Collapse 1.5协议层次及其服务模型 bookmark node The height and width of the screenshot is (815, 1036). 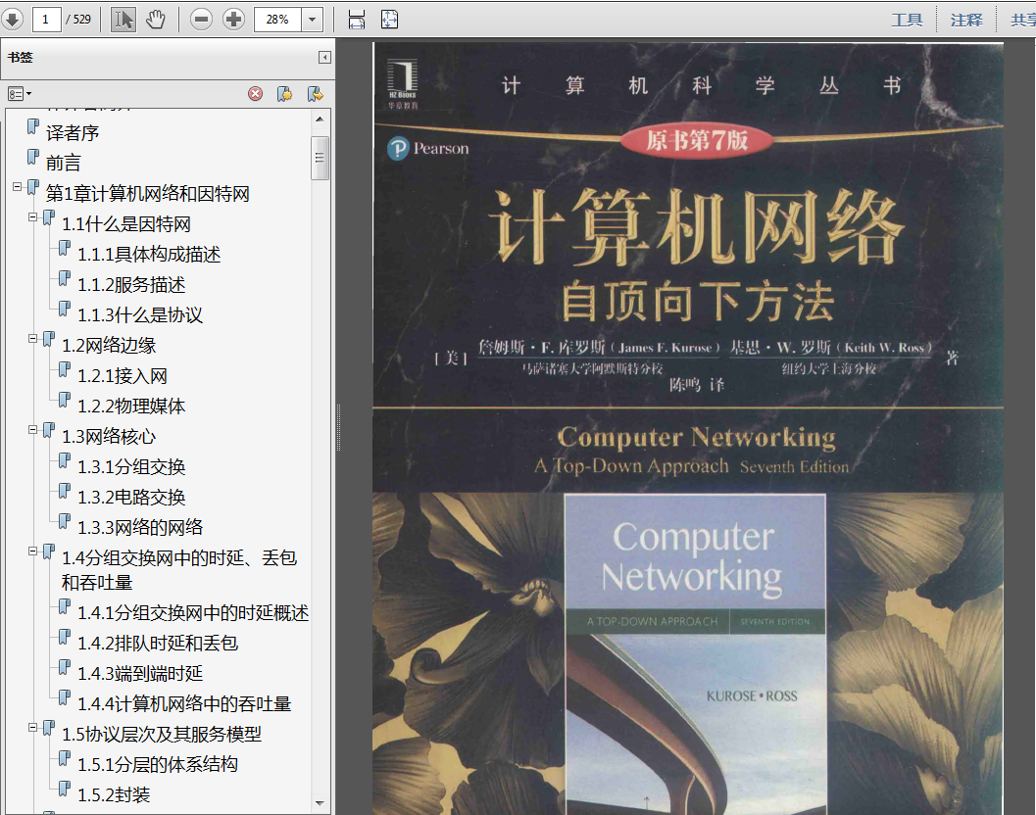point(33,727)
